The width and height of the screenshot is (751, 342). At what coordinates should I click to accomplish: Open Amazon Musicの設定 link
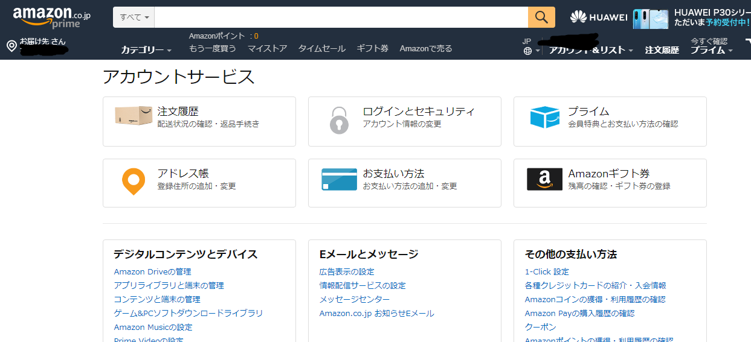153,328
